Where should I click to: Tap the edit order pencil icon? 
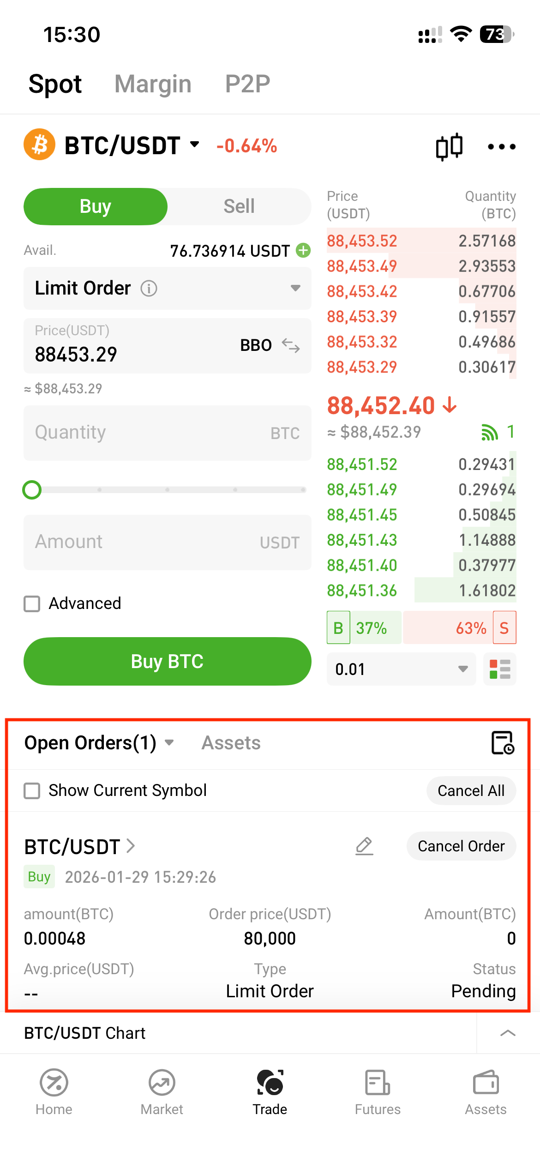[364, 846]
